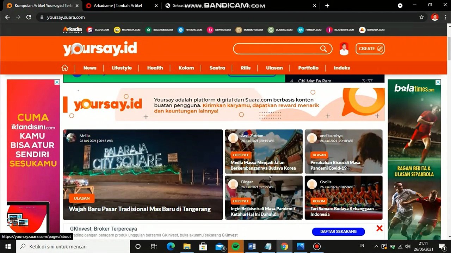Open the user avatar profile icon
Screen dimensions: 451x253
[x=344, y=49]
